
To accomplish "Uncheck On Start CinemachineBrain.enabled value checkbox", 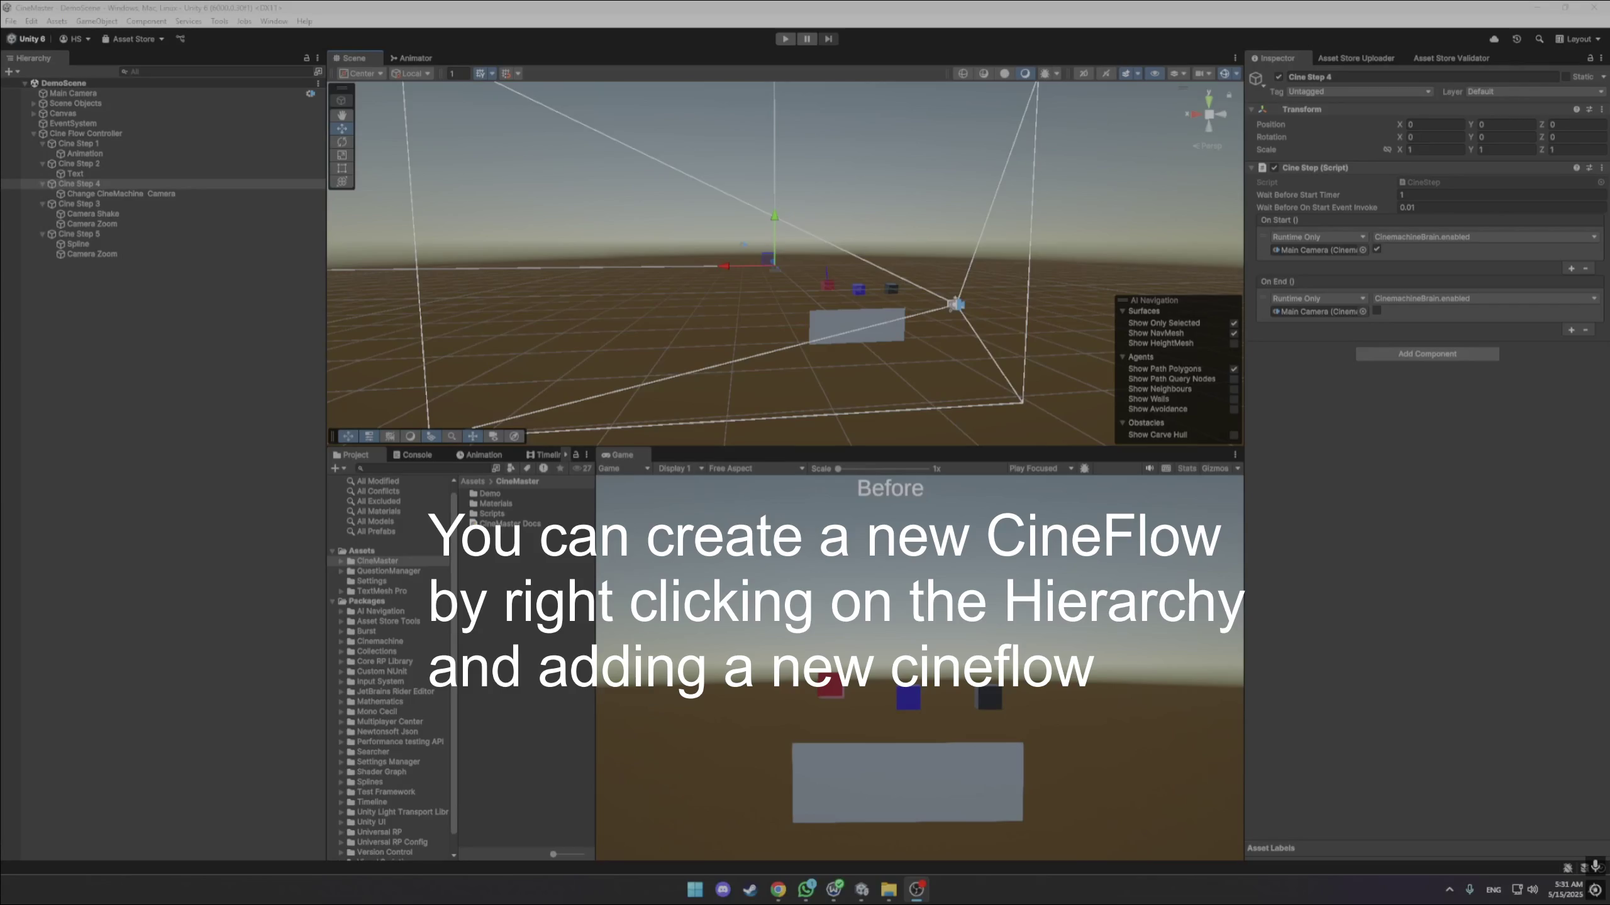I will coord(1377,250).
